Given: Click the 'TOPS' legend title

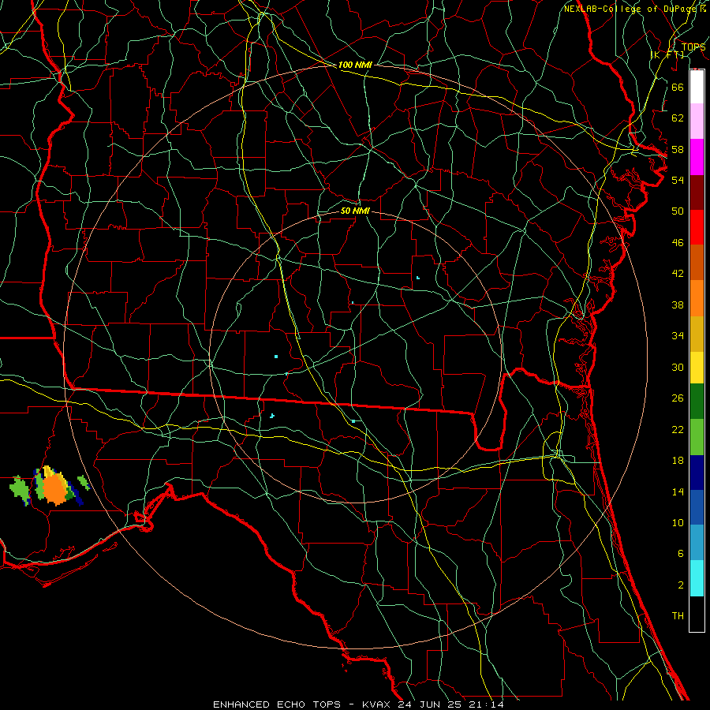Looking at the screenshot, I should click(x=693, y=47).
